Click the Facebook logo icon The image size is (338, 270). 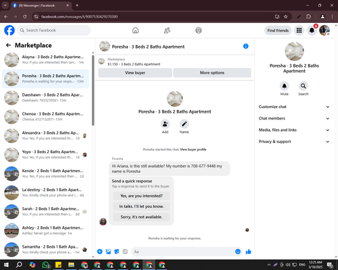[9, 30]
